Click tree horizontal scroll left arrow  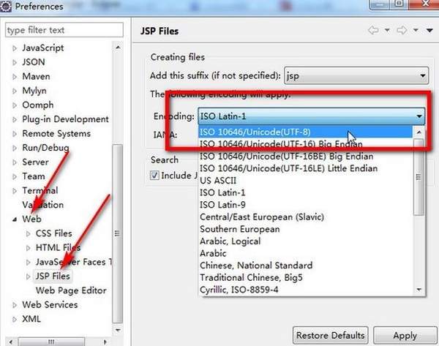pos(11,342)
